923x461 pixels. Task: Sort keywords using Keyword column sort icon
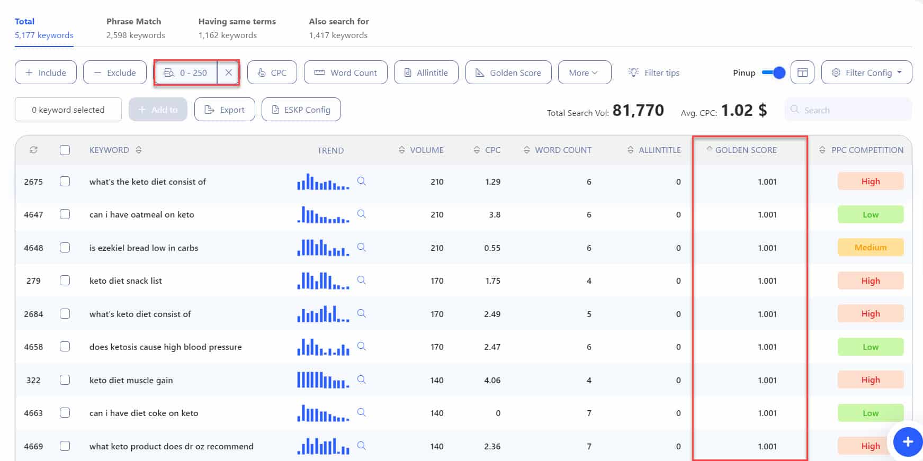coord(139,150)
